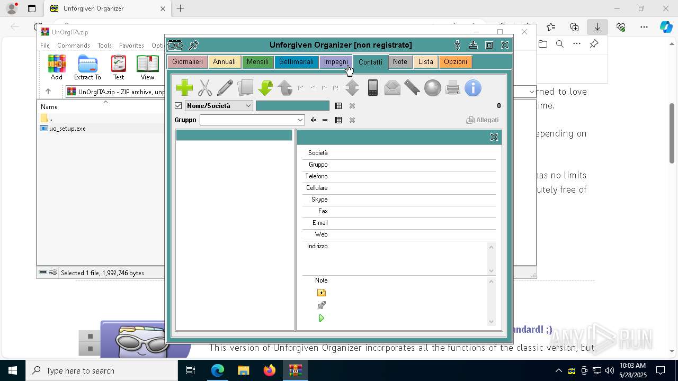Select the Impegni tab
678x381 pixels.
tap(336, 62)
